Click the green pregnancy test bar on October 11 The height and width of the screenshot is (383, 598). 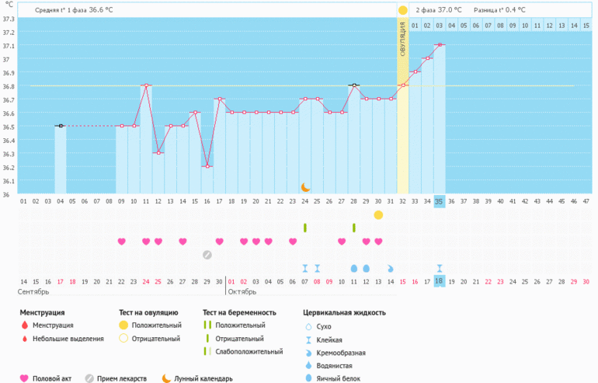pyautogui.click(x=354, y=228)
